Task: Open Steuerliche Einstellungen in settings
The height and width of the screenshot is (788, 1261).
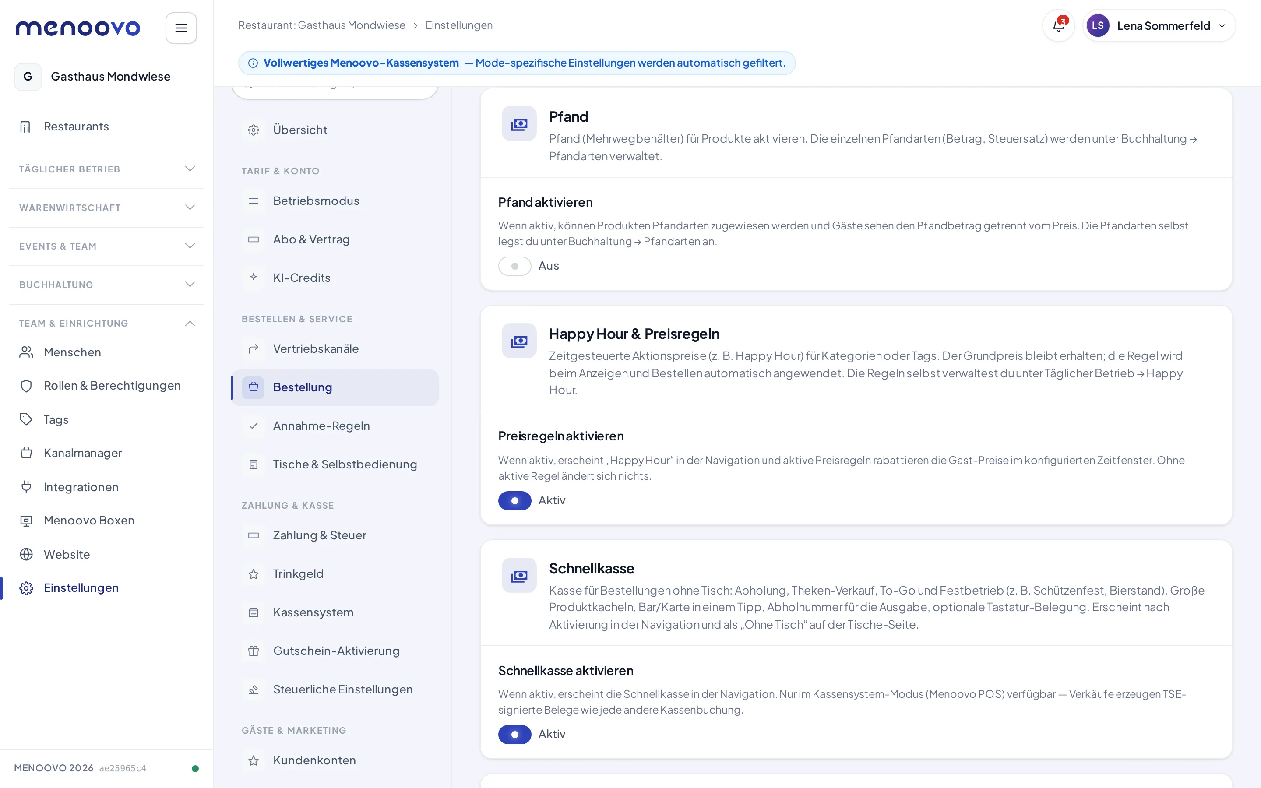Action: coord(335,689)
